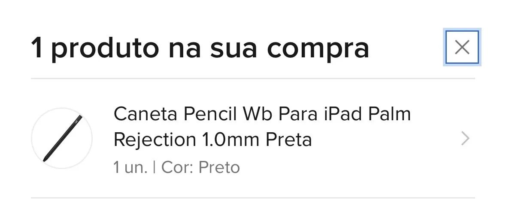Tap the circular product image

[62, 138]
